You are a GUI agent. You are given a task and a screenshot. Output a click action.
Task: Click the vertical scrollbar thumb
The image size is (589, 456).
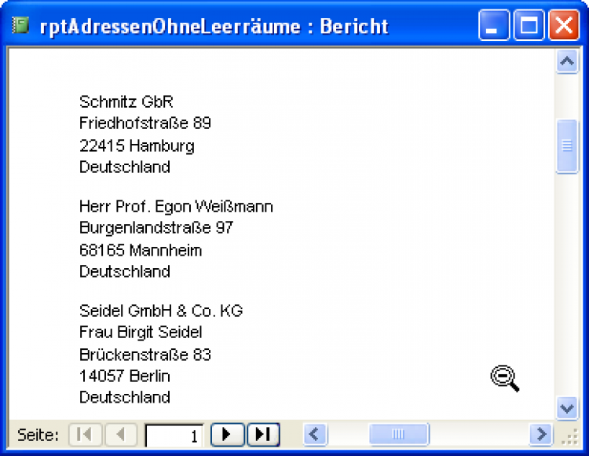point(567,145)
